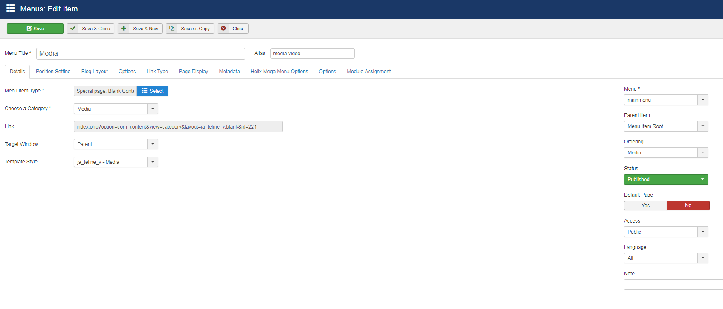Click the Alias input field
Viewport: 723px width, 309px height.
[x=313, y=54]
